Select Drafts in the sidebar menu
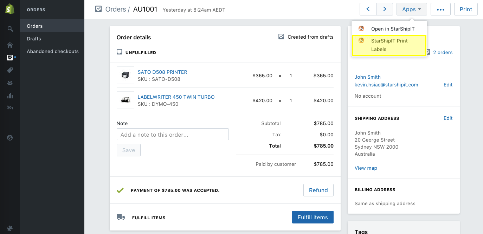The width and height of the screenshot is (483, 234). [x=52, y=39]
